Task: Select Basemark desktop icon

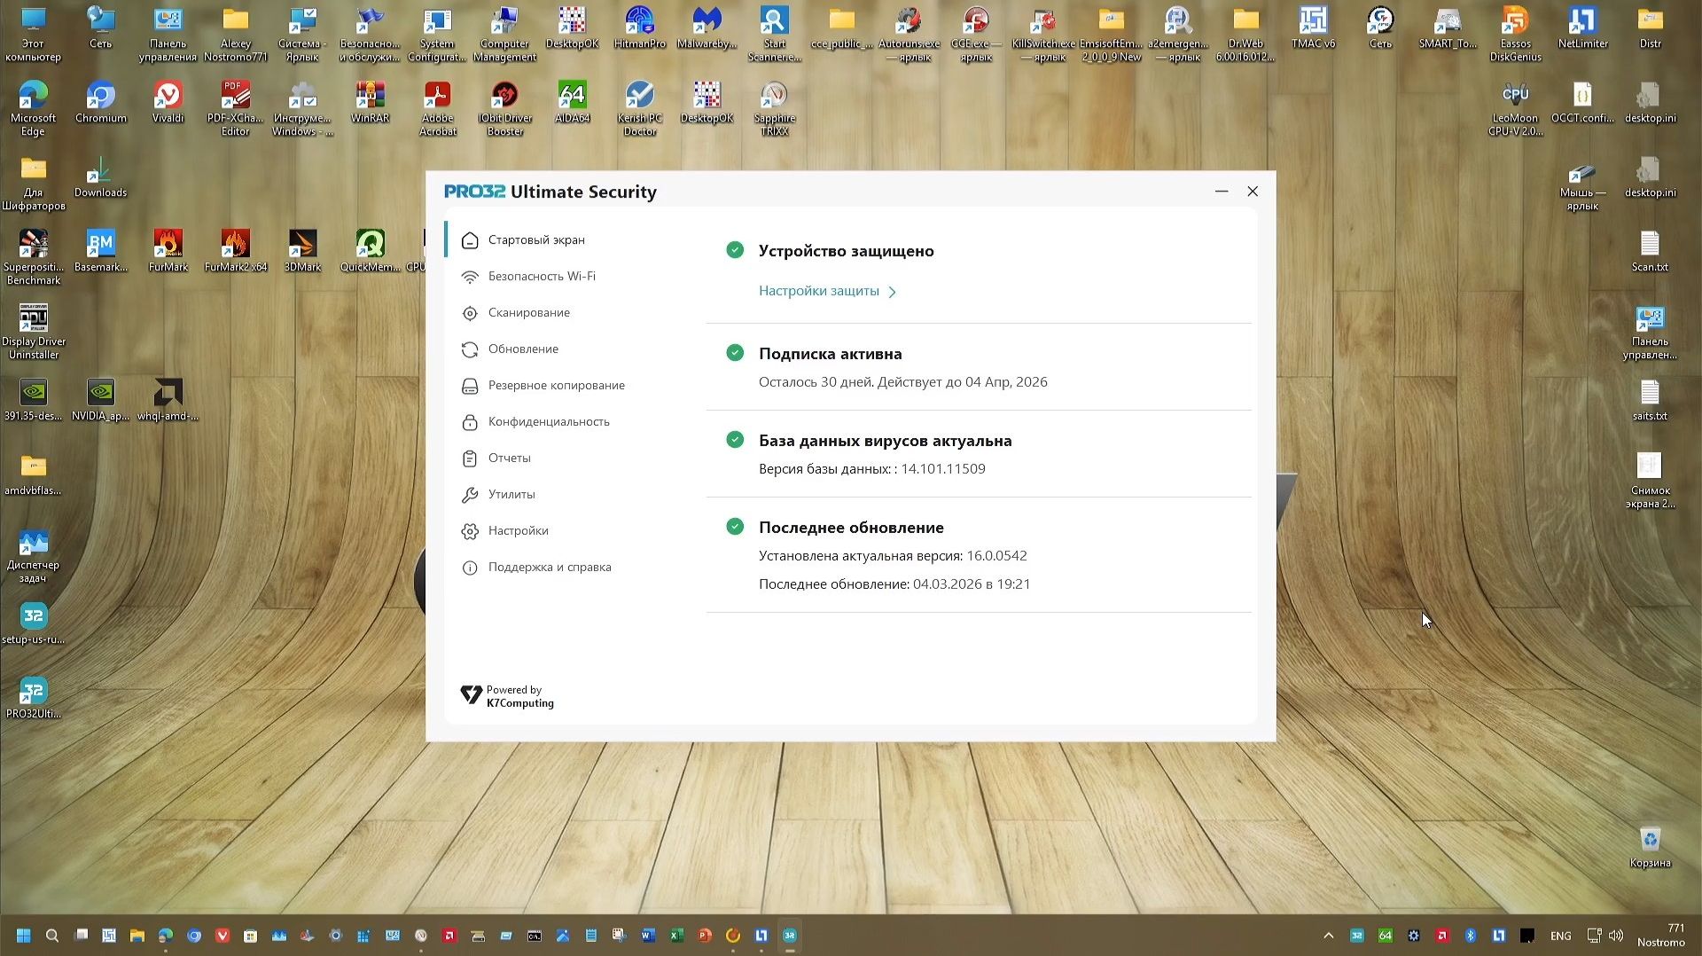Action: click(101, 251)
